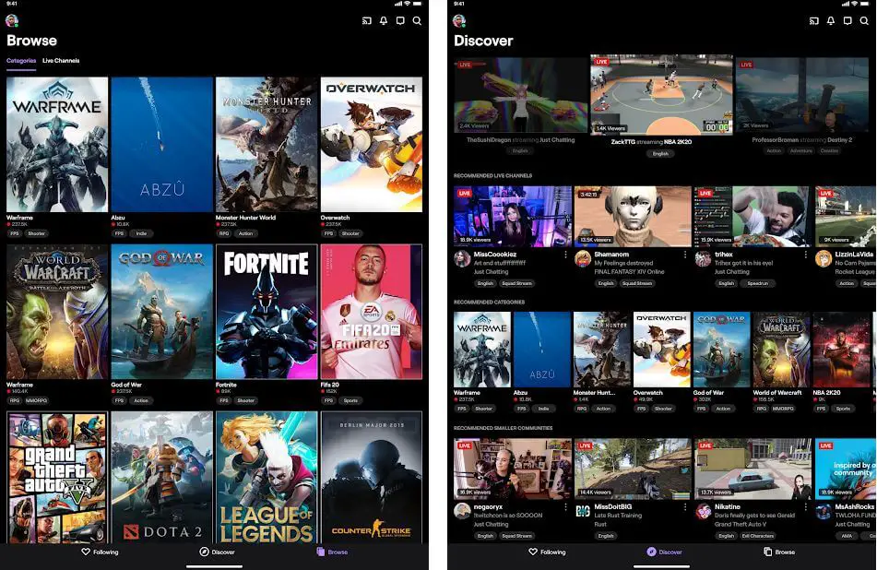Open the FIFA 20 game cover
This screenshot has width=877, height=570.
tap(372, 312)
